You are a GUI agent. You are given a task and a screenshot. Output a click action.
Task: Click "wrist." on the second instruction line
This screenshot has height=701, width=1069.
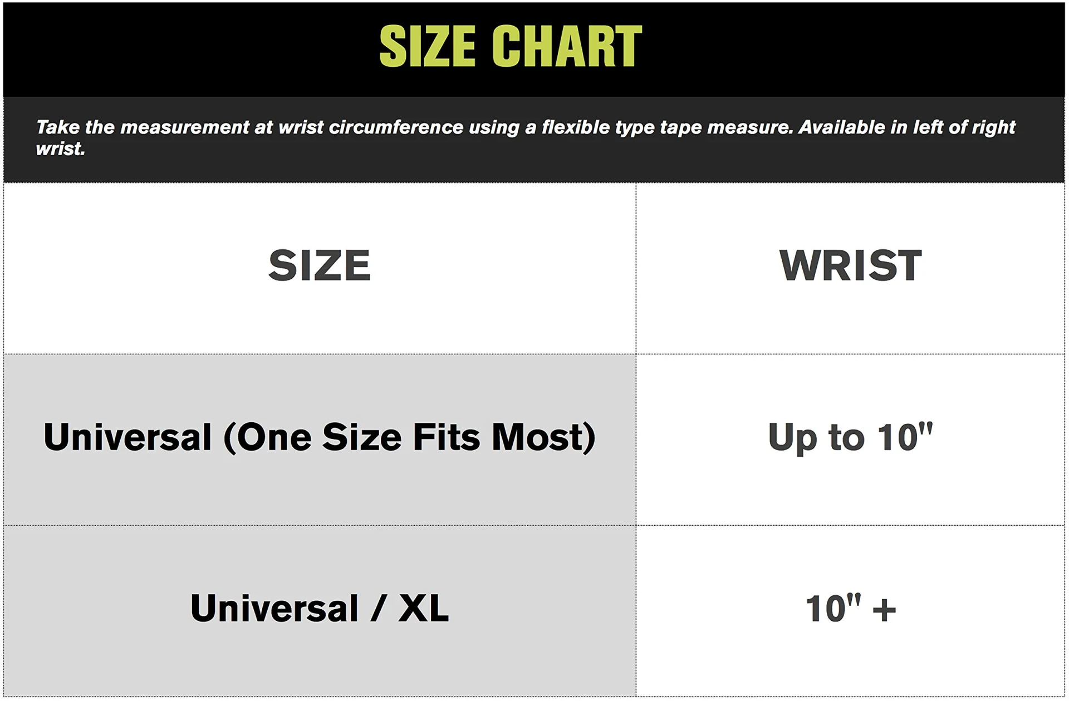pyautogui.click(x=60, y=149)
